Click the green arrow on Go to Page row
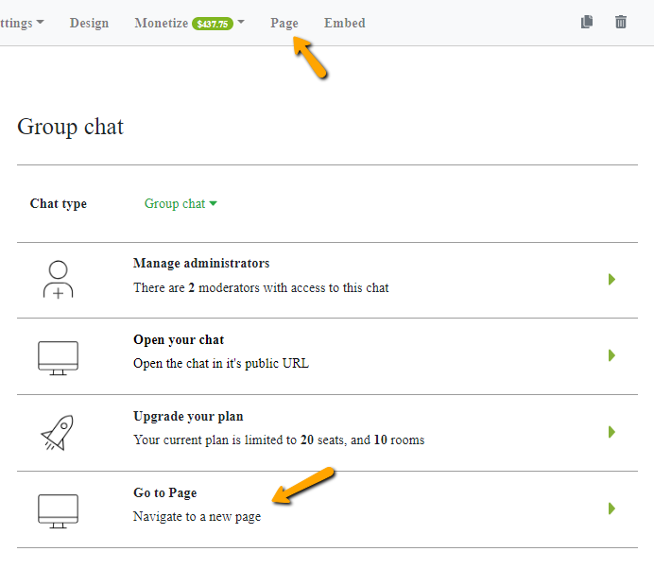654x569 pixels. click(611, 509)
